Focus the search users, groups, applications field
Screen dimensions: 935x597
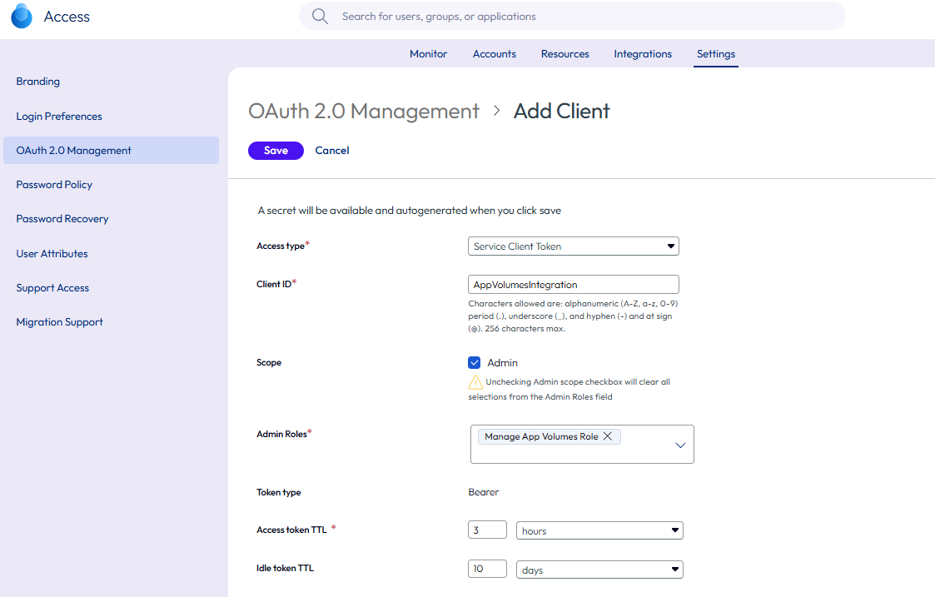pyautogui.click(x=573, y=16)
